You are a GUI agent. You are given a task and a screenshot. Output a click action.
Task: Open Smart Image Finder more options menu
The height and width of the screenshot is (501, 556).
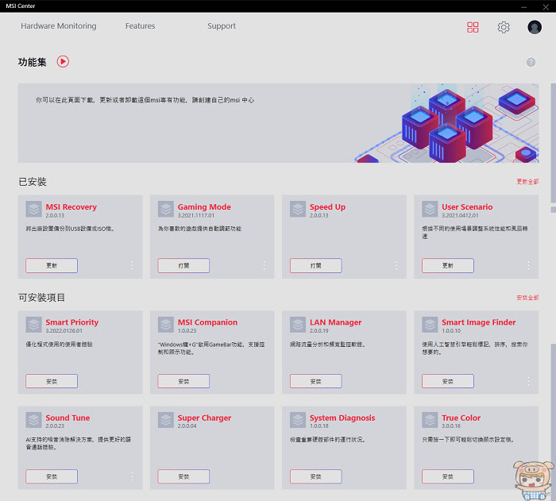click(528, 381)
